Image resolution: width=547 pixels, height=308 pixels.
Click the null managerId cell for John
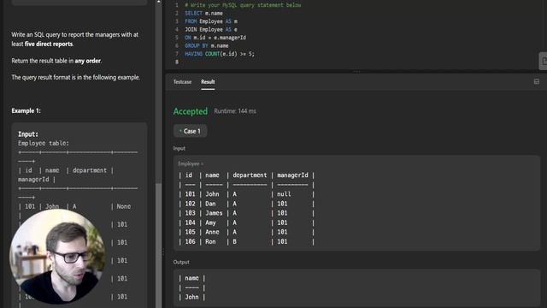(x=284, y=194)
